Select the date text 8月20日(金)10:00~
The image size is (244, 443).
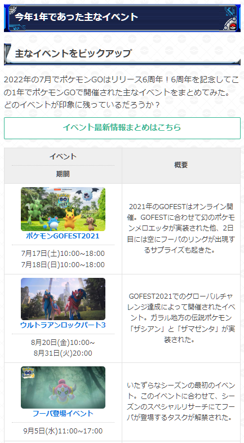pos(63,343)
